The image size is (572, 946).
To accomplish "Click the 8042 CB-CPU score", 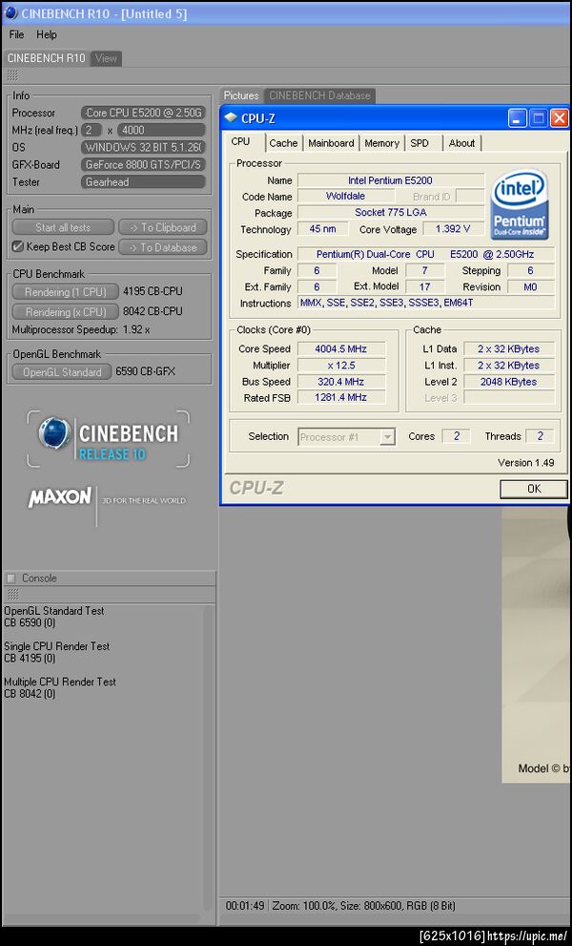I will click(153, 311).
